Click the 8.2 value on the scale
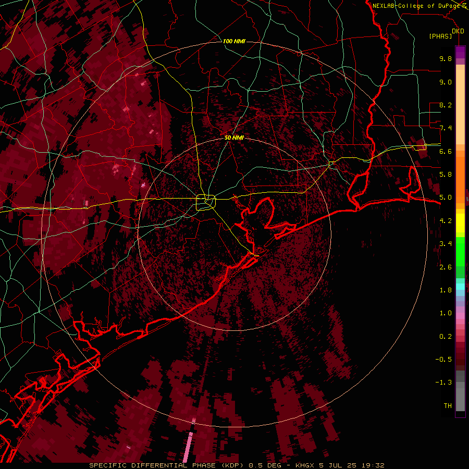The width and height of the screenshot is (469, 469). click(x=446, y=105)
